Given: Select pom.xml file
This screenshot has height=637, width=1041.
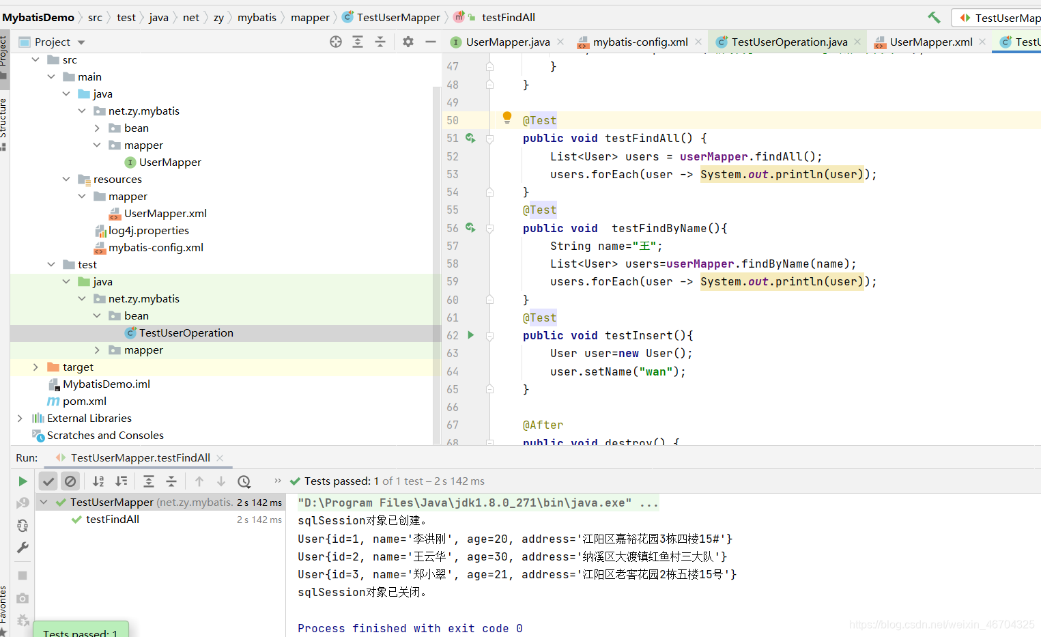Looking at the screenshot, I should tap(84, 401).
